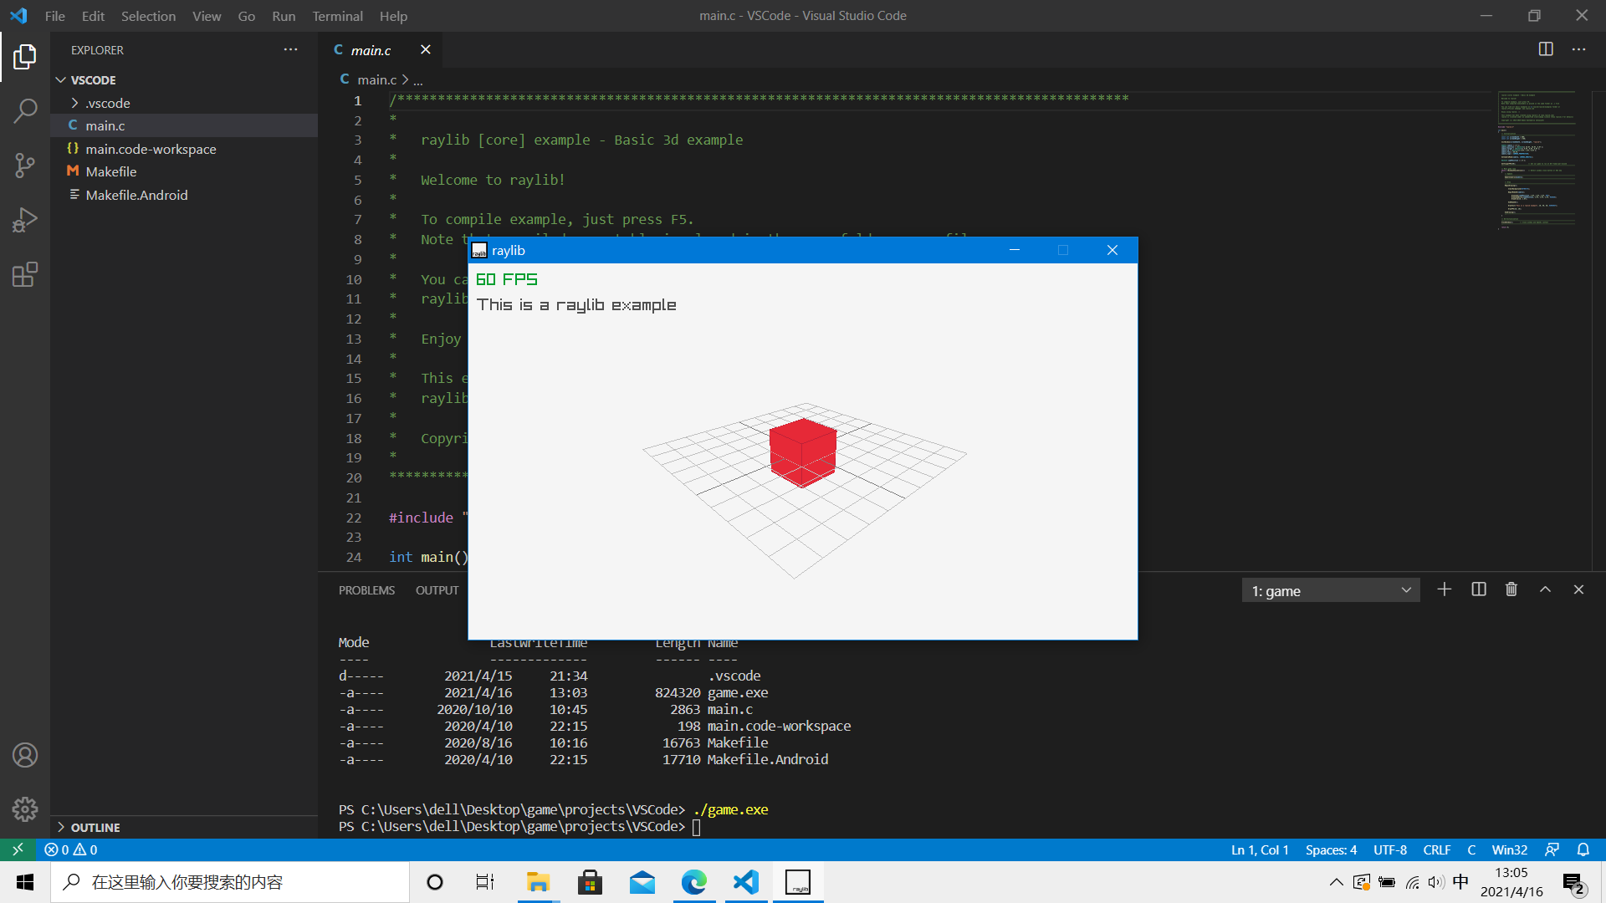The height and width of the screenshot is (903, 1606).
Task: Click the Manage gear icon
Action: click(x=25, y=809)
